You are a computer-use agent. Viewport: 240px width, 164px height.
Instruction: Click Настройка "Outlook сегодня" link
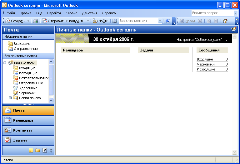(x=202, y=40)
